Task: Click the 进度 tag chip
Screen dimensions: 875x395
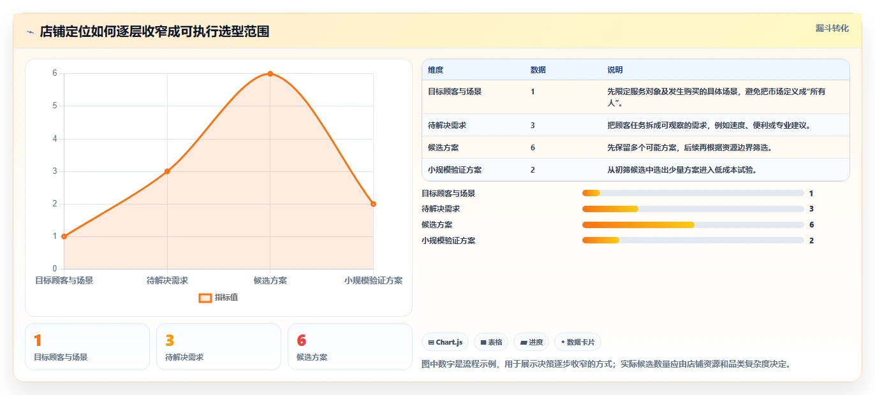Action: pyautogui.click(x=531, y=342)
